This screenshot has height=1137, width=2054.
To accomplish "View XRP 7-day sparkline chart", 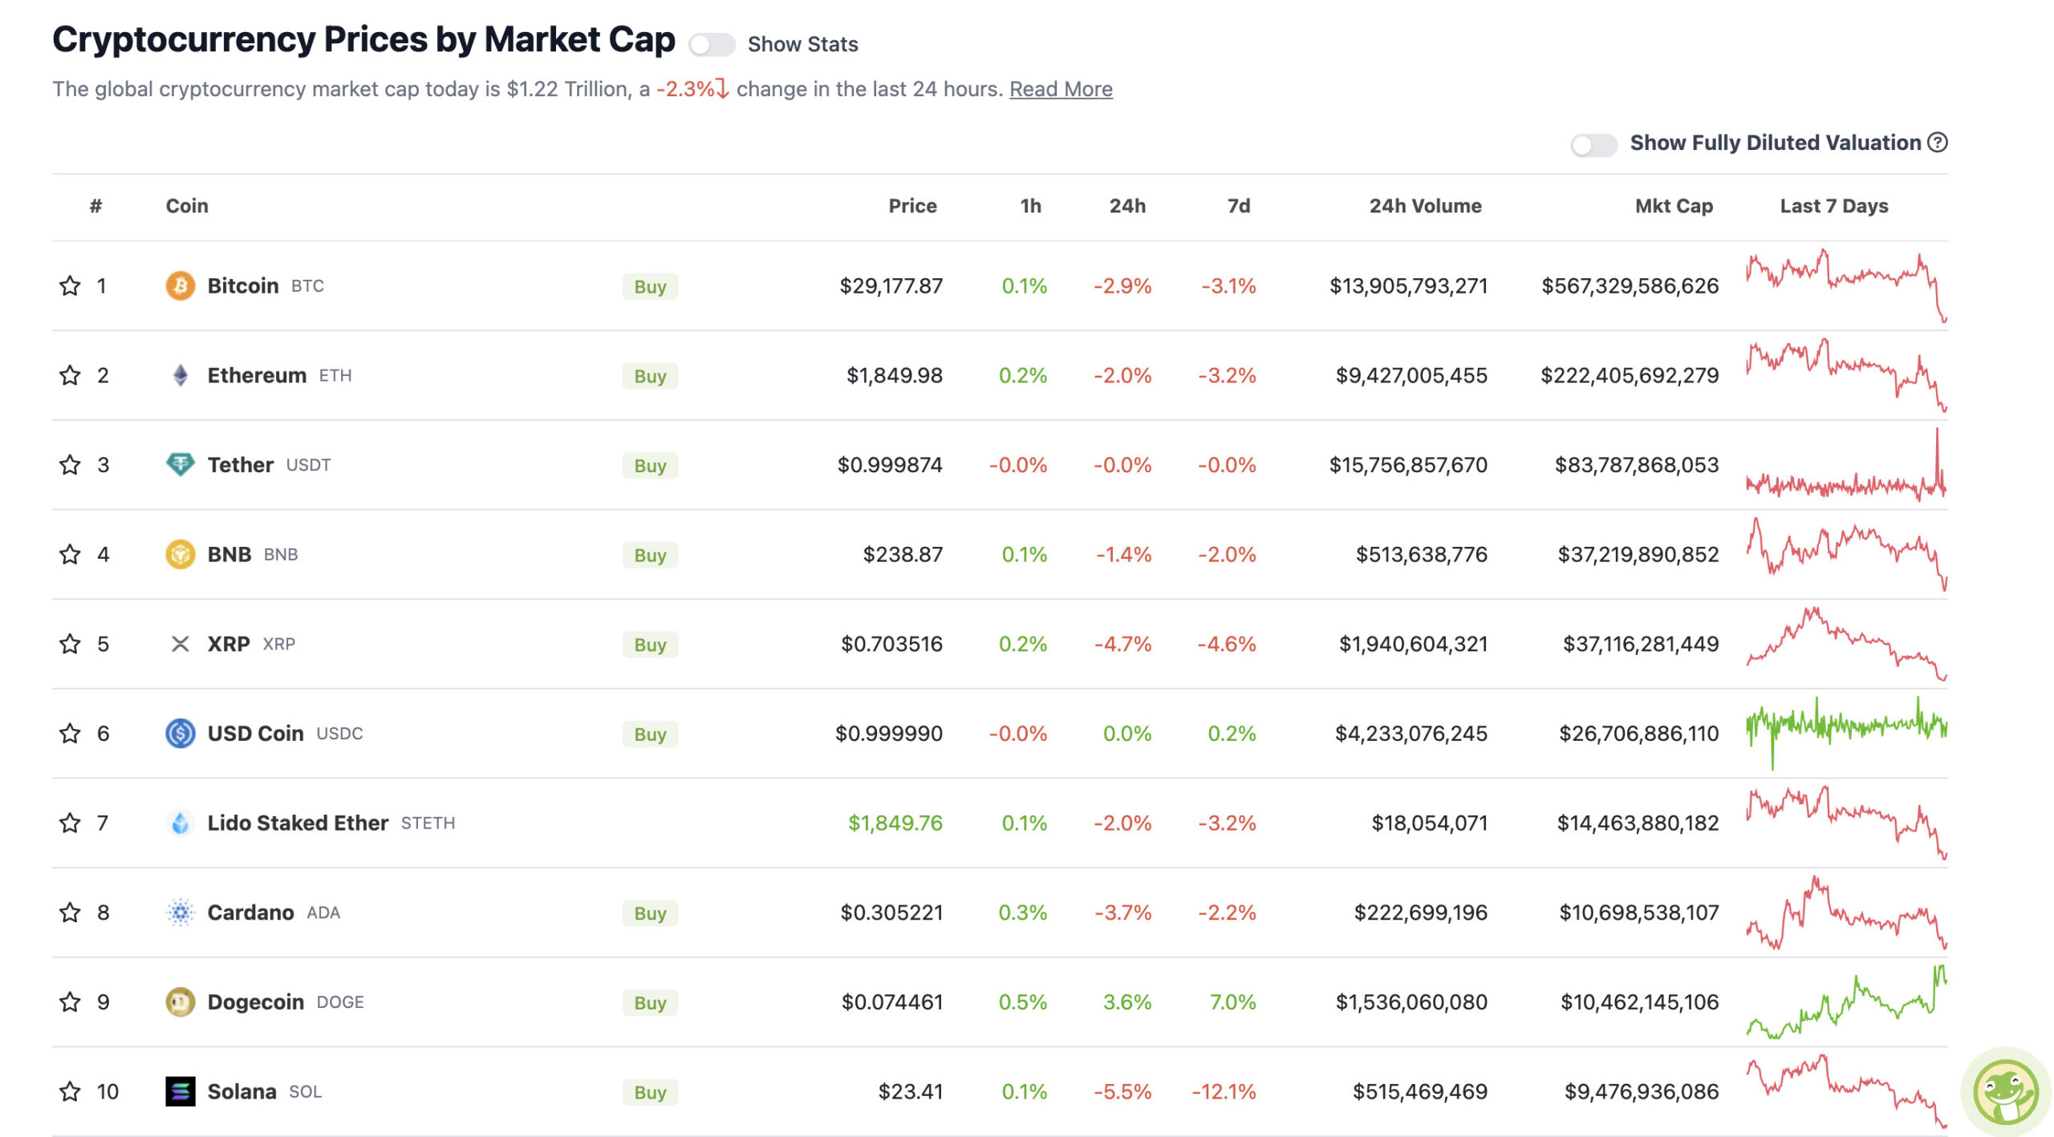I will (1846, 644).
